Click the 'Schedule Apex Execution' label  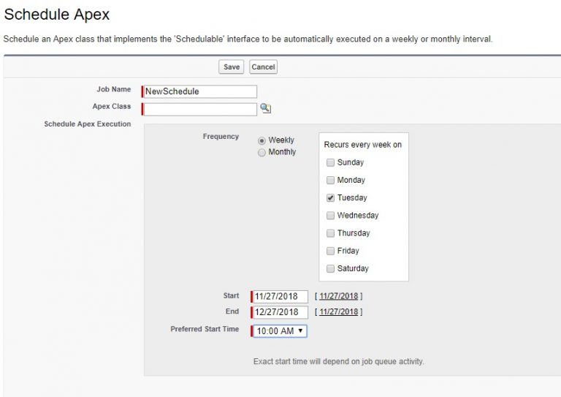(88, 124)
